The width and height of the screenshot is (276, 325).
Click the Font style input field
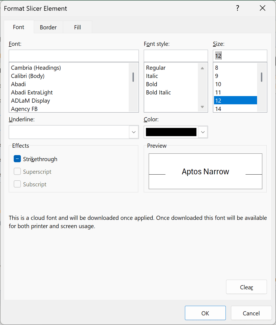176,56
